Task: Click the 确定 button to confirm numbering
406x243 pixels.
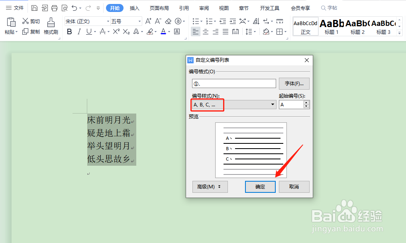Action: pos(260,187)
